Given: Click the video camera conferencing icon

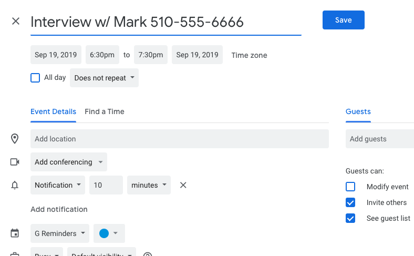Looking at the screenshot, I should [x=15, y=162].
